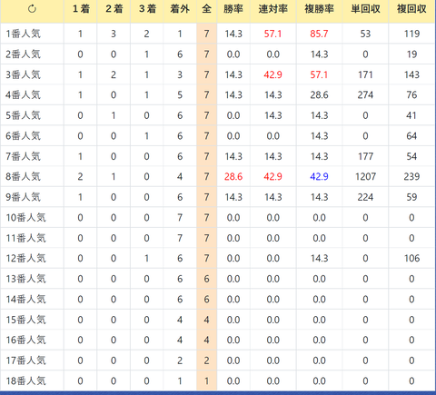Select the 13番人気 row label
The image size is (436, 395).
[25, 279]
